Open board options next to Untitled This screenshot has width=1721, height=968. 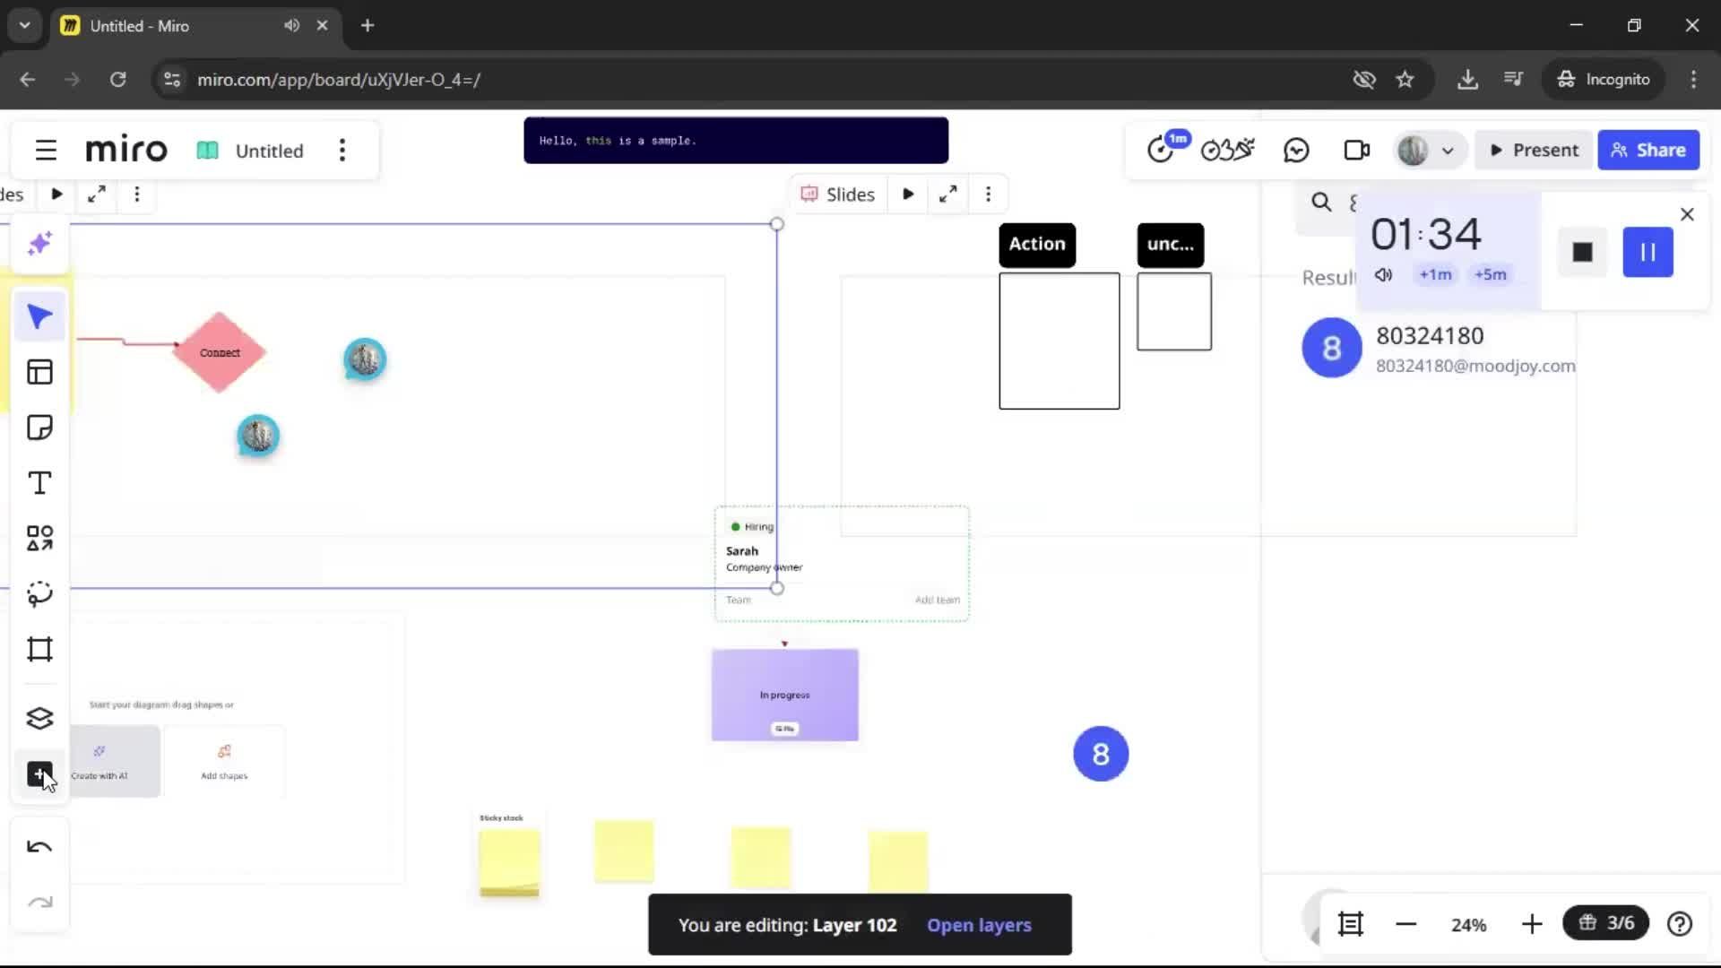coord(342,151)
